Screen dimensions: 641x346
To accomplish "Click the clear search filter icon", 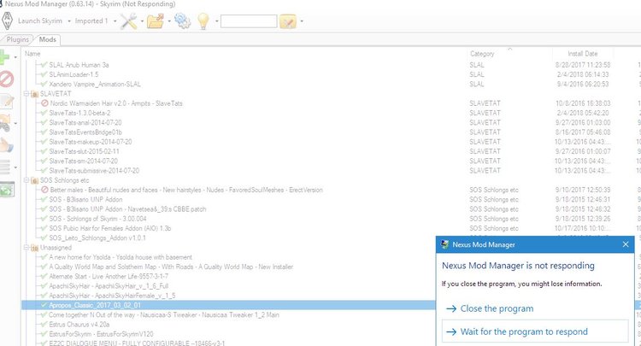I will click(288, 21).
